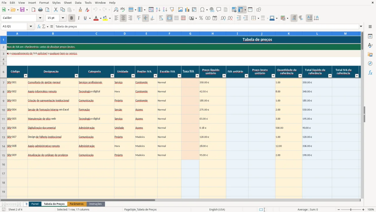Toggle align right
The height and width of the screenshot is (212, 376).
point(130,18)
